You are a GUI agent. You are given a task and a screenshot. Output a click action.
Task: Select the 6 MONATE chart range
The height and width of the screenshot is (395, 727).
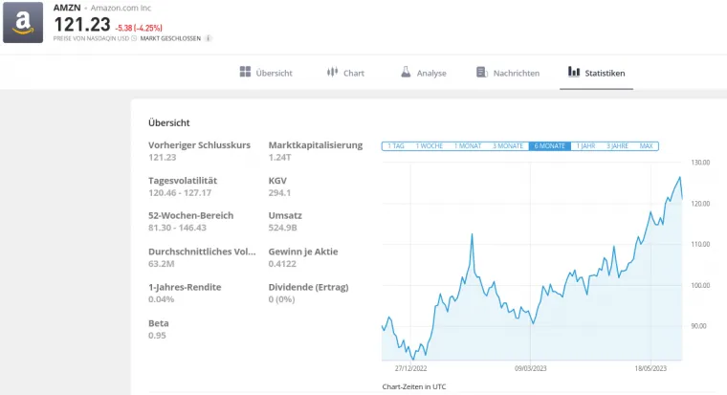click(549, 146)
